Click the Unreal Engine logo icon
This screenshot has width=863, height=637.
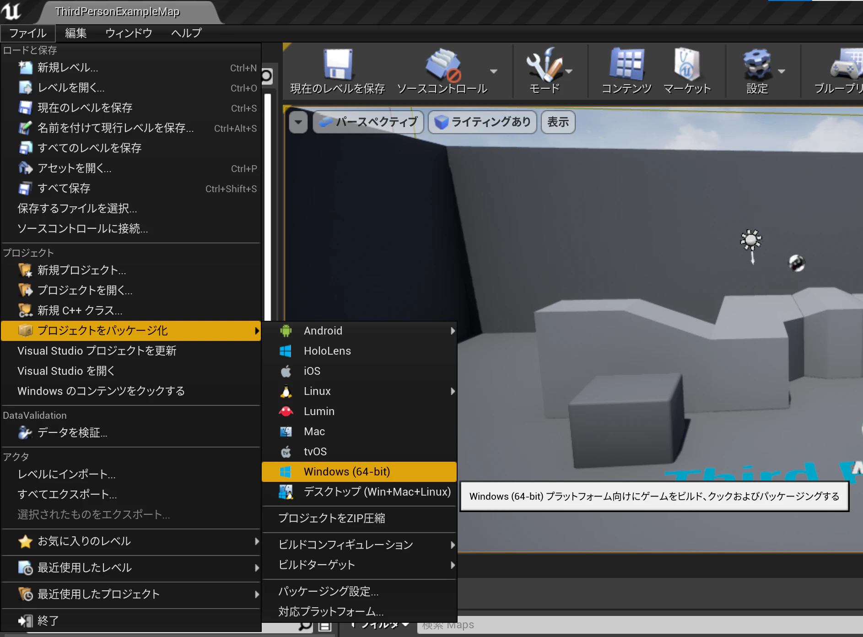pyautogui.click(x=11, y=11)
